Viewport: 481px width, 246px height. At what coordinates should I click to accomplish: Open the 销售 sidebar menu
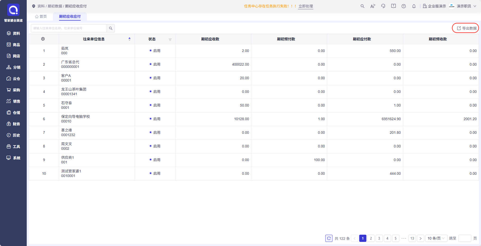(x=13, y=101)
